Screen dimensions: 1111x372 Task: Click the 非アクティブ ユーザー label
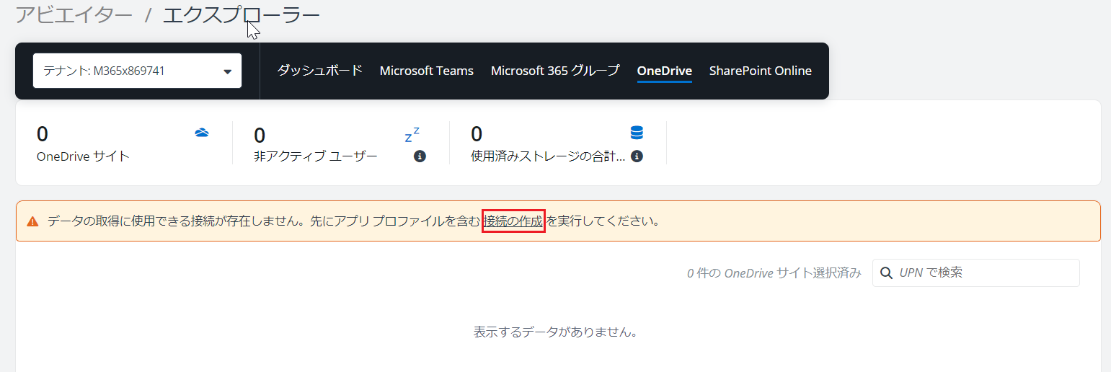pyautogui.click(x=316, y=156)
